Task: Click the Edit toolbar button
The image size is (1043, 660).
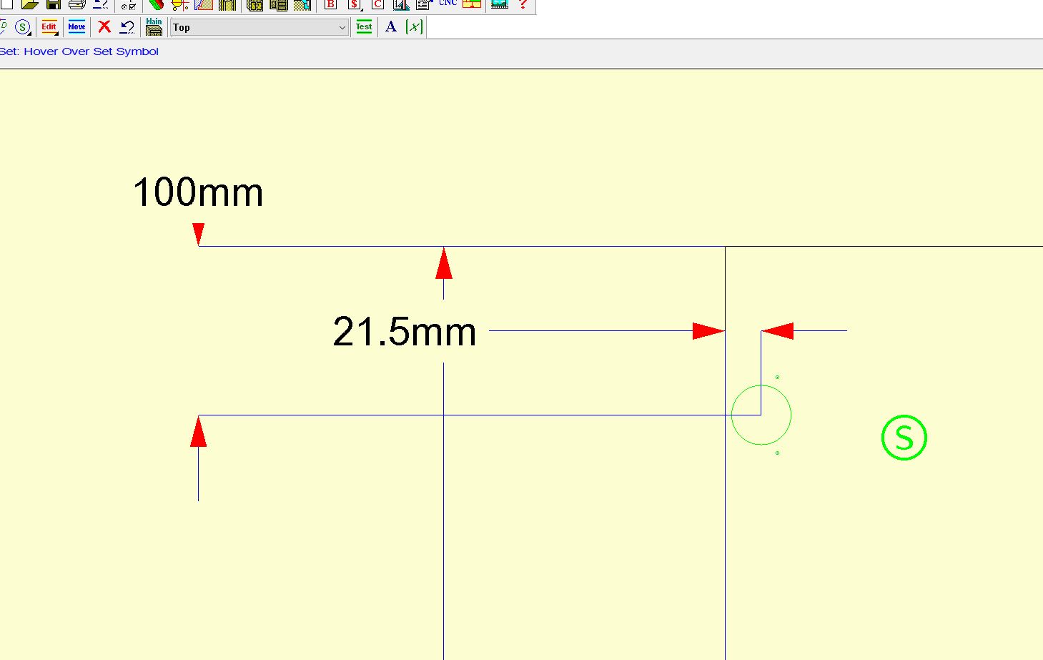Action: coord(49,27)
